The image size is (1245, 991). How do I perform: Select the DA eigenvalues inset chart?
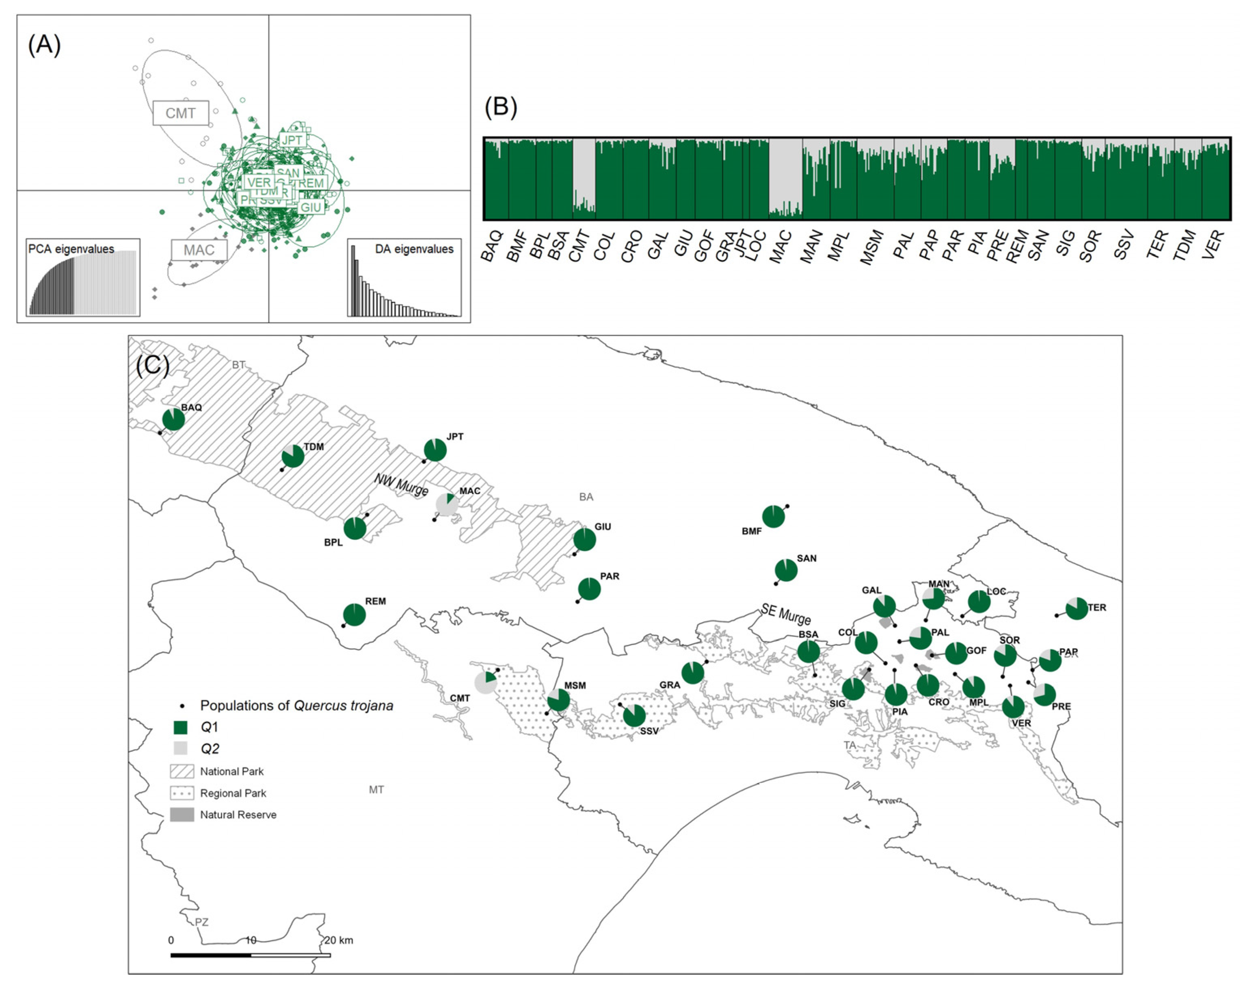click(404, 278)
